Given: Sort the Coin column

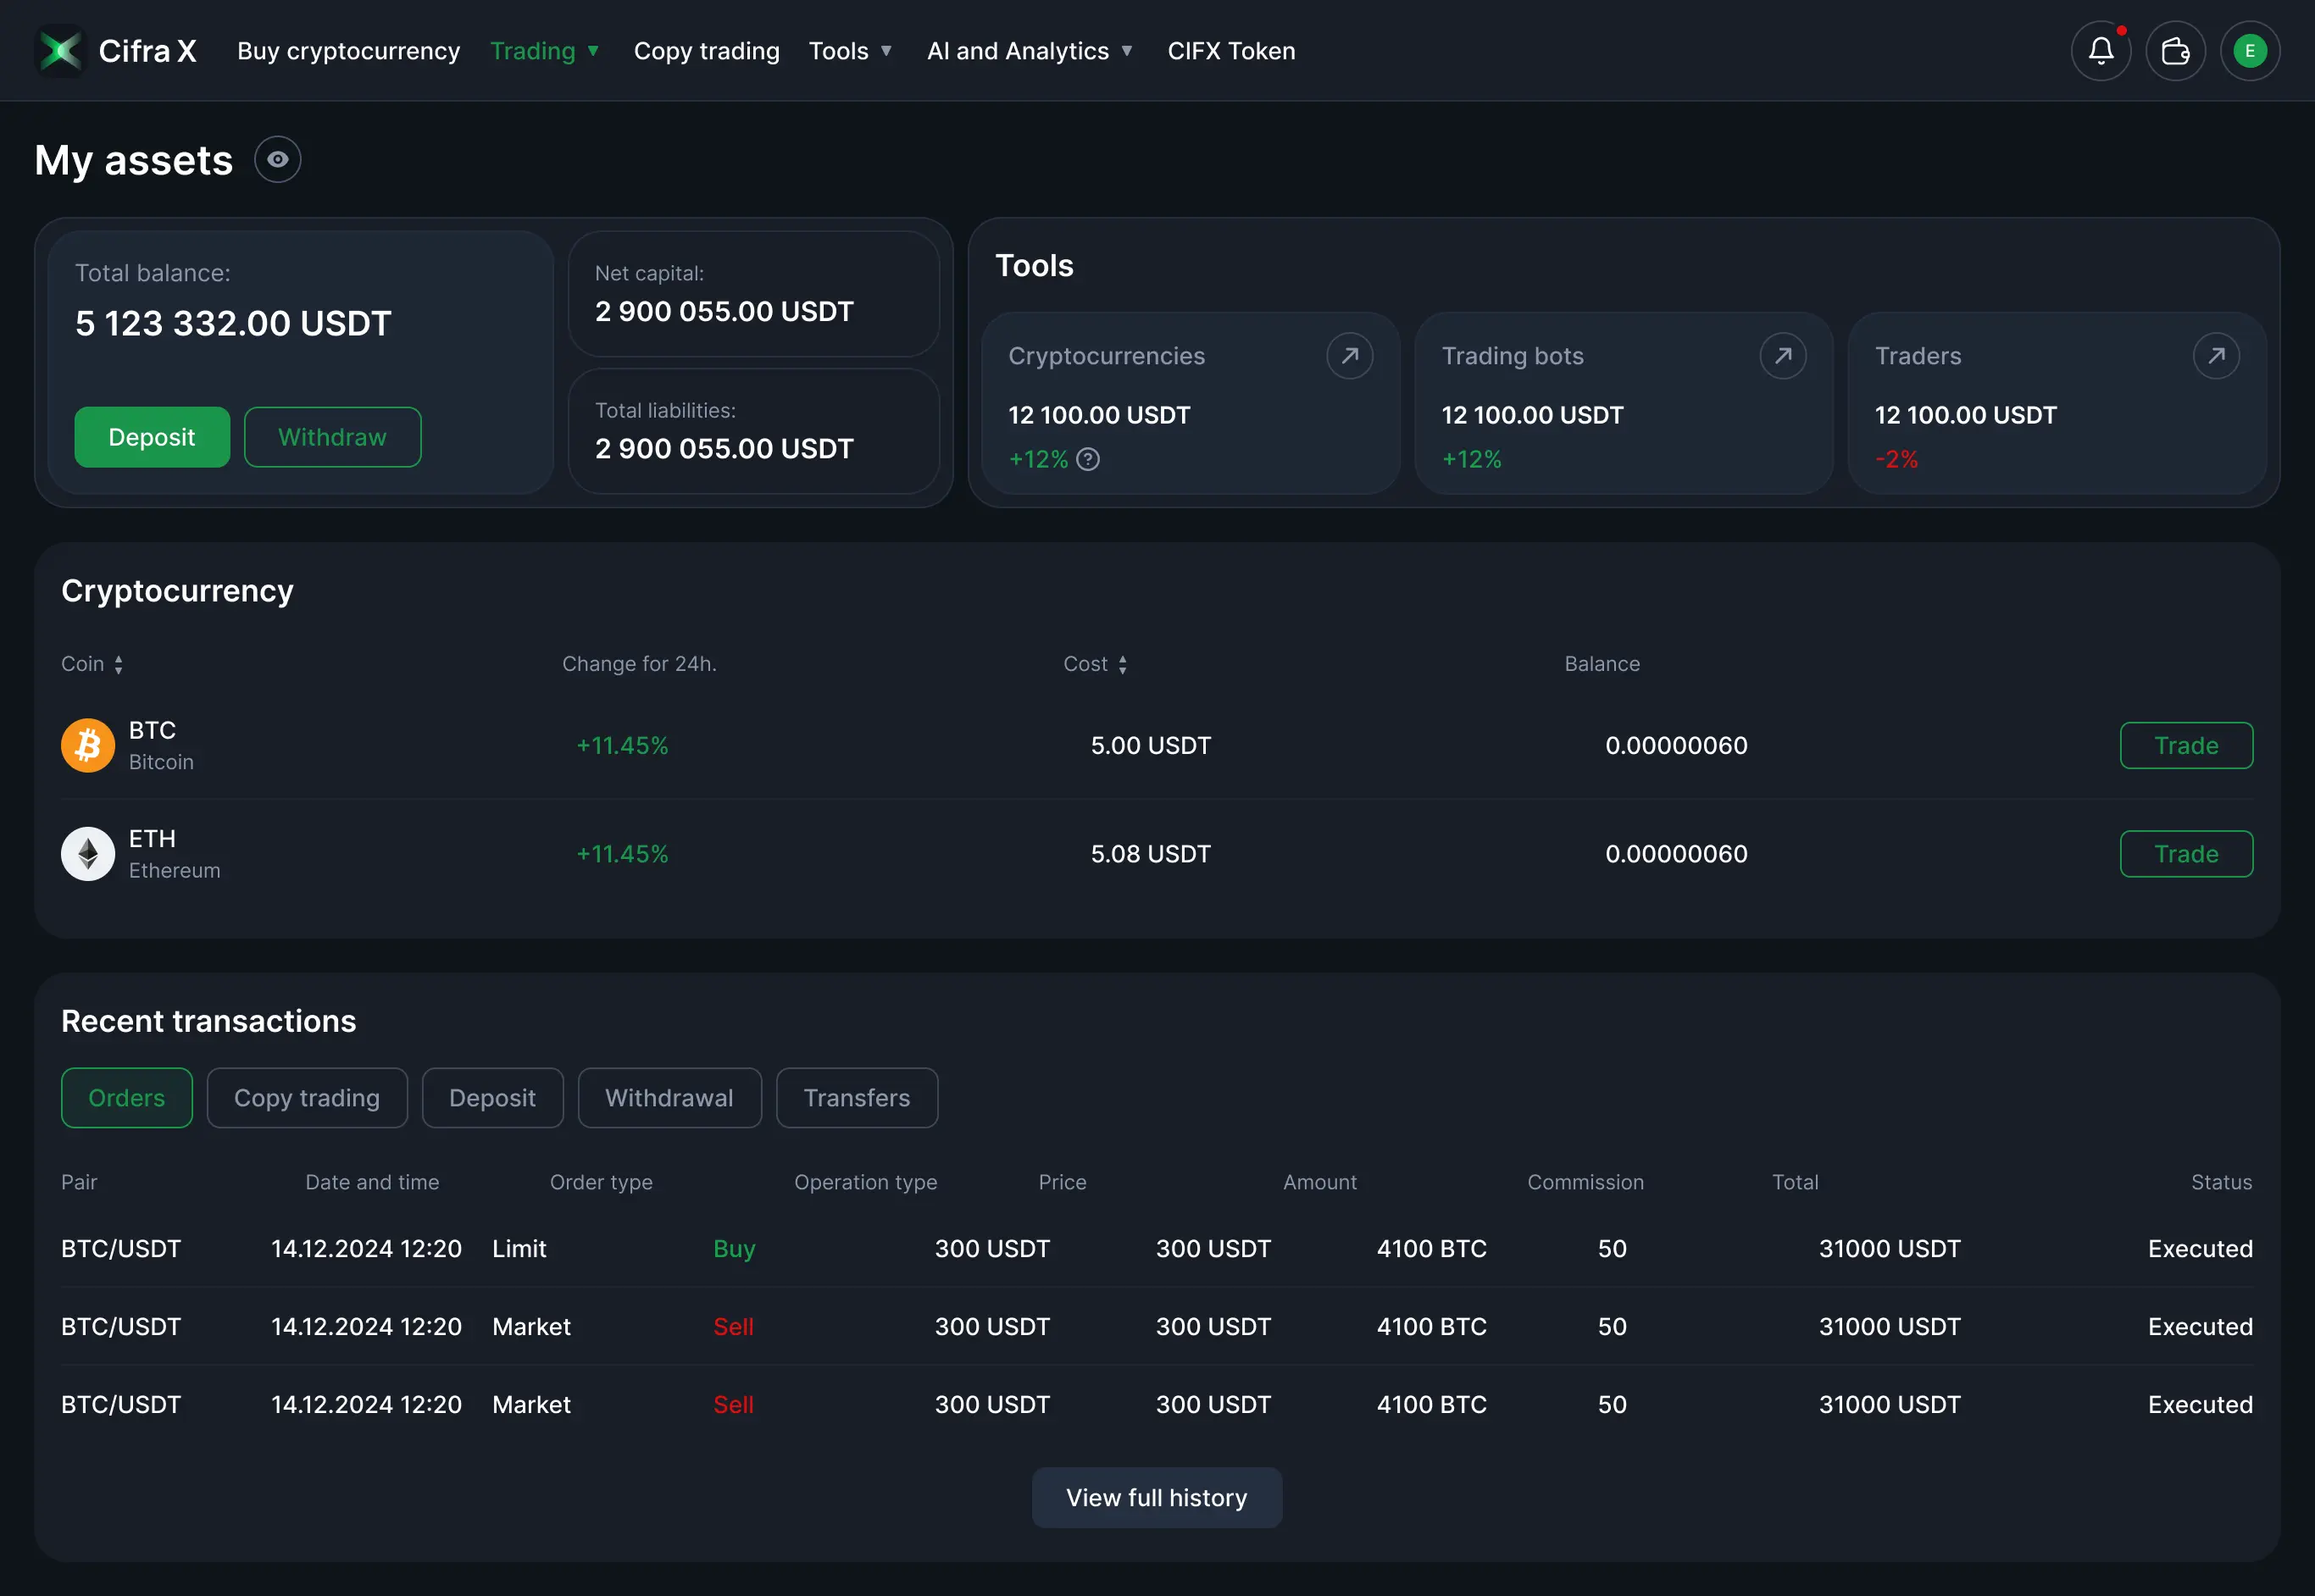Looking at the screenshot, I should pos(92,663).
